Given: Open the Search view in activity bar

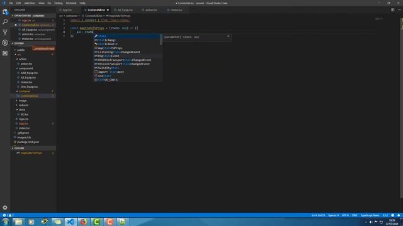Looking at the screenshot, I should click(x=5, y=22).
